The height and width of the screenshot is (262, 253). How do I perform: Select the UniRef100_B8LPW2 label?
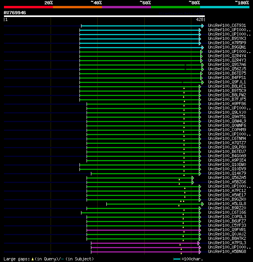click(x=227, y=95)
